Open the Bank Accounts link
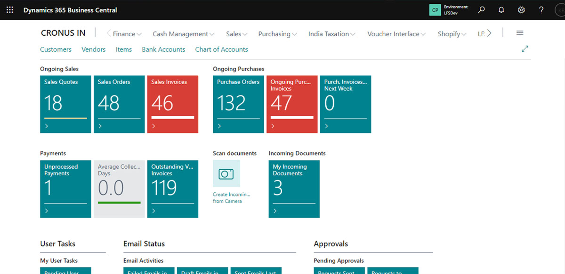Image resolution: width=565 pixels, height=274 pixels. [x=163, y=49]
